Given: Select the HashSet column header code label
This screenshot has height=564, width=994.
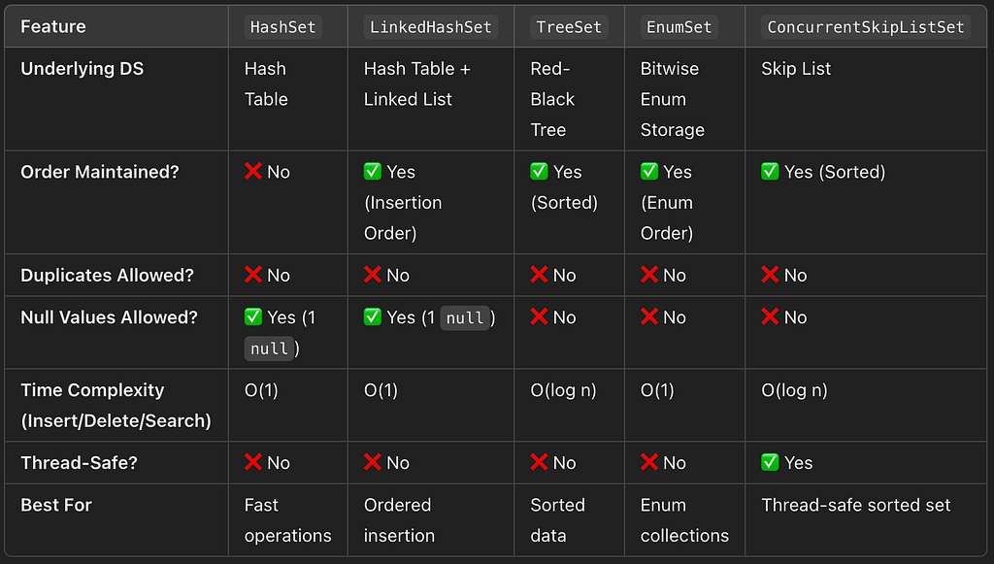Looking at the screenshot, I should pos(283,27).
